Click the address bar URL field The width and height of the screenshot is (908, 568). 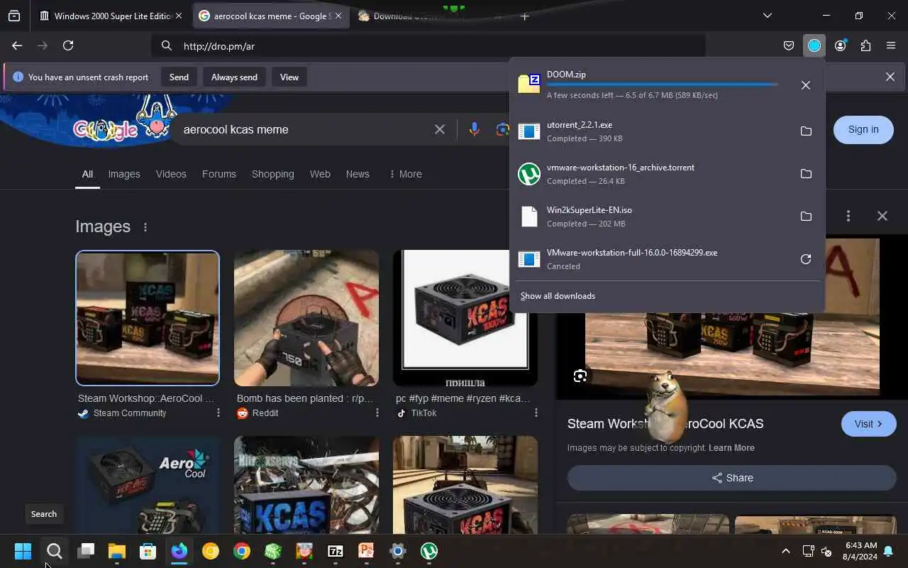pyautogui.click(x=428, y=45)
